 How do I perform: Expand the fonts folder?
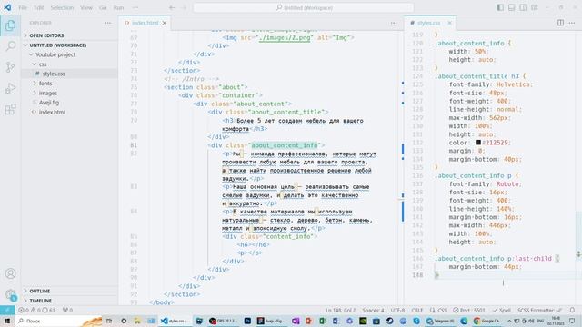(x=69, y=84)
